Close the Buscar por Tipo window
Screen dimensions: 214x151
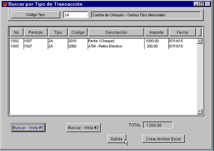[208, 4]
